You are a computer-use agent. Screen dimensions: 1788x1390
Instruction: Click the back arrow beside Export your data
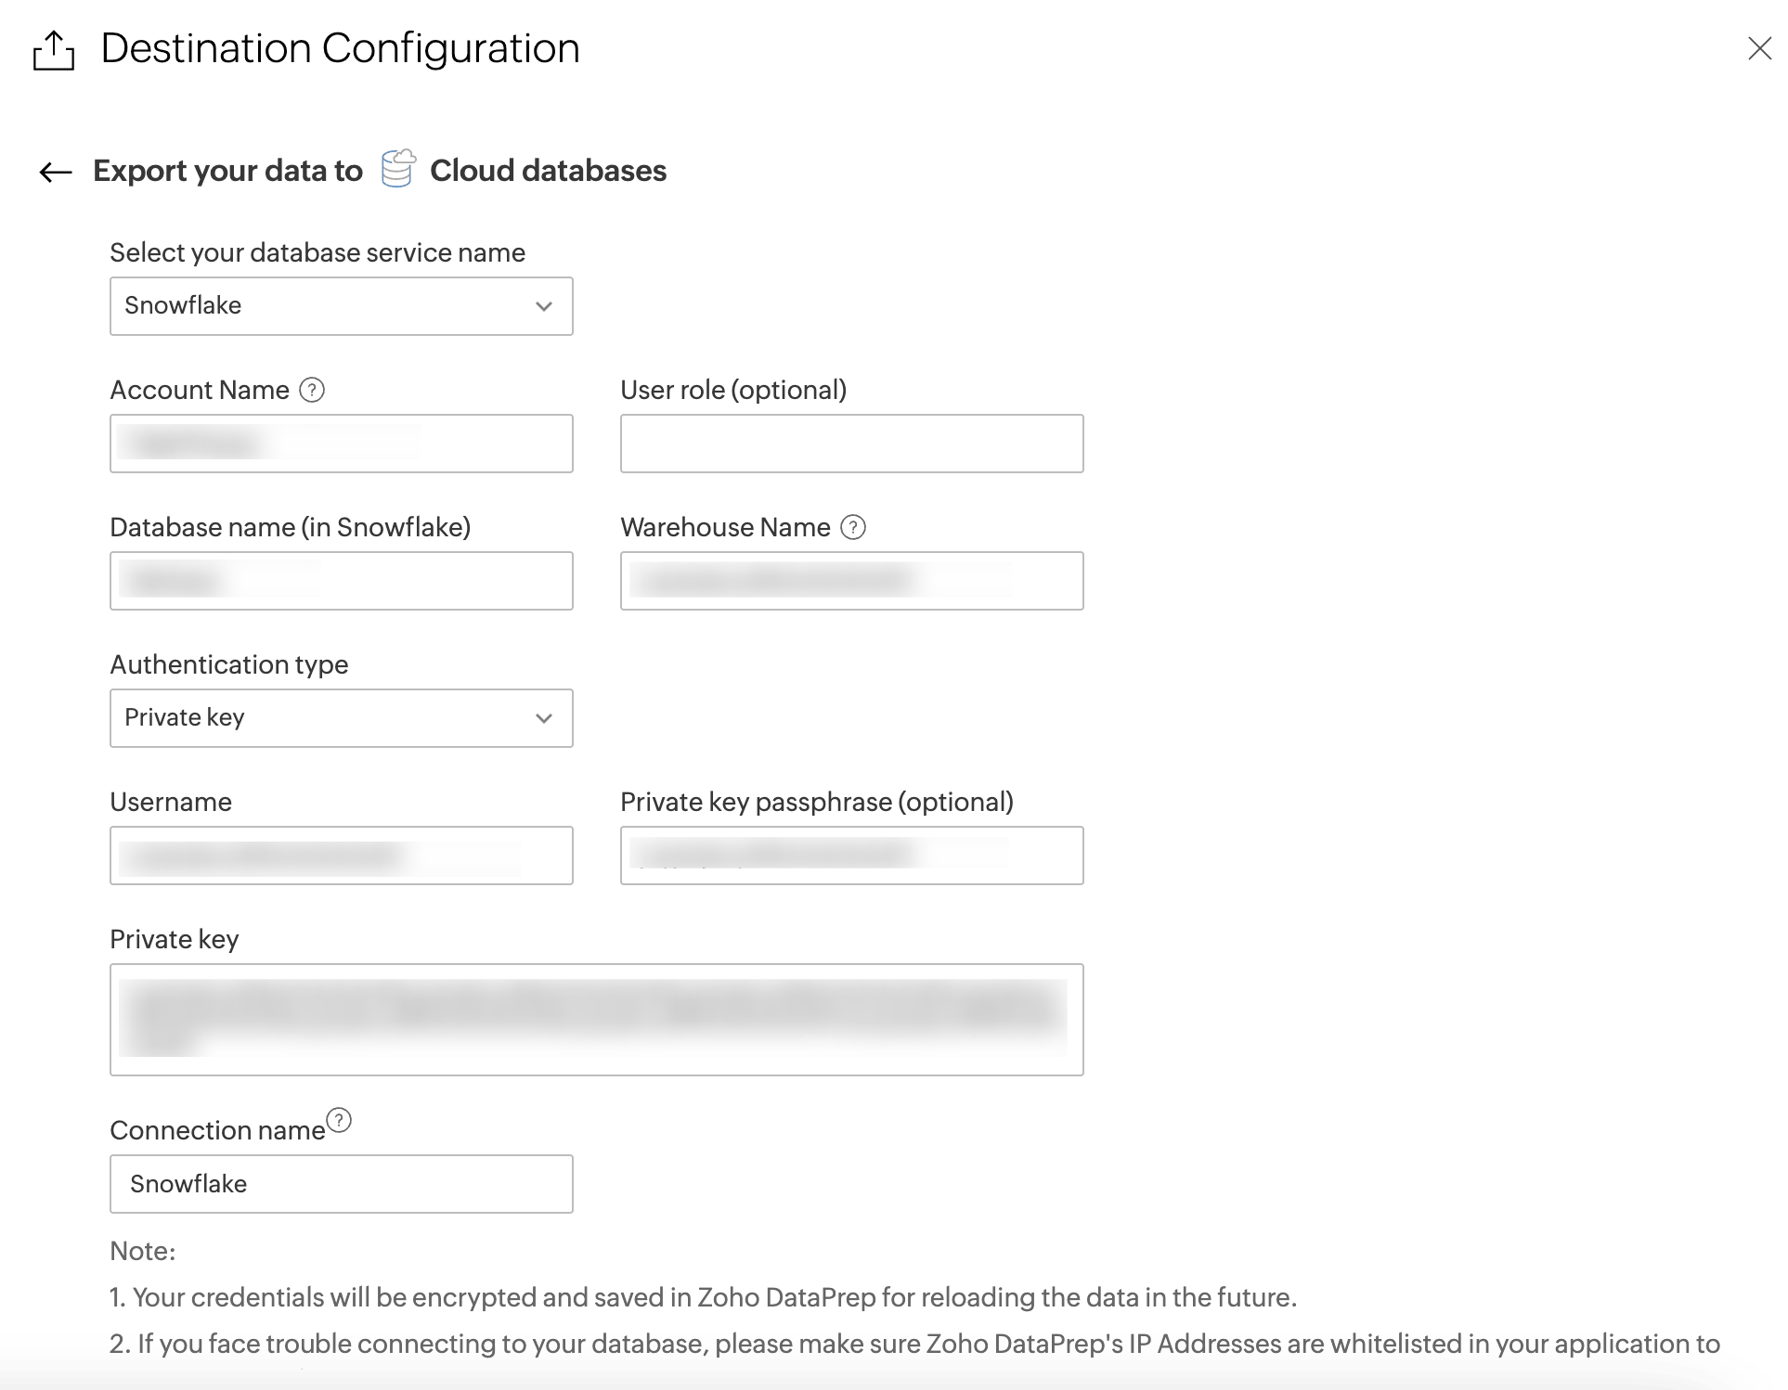click(56, 172)
